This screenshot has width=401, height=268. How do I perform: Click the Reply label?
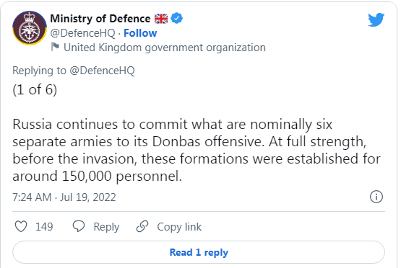click(x=106, y=227)
